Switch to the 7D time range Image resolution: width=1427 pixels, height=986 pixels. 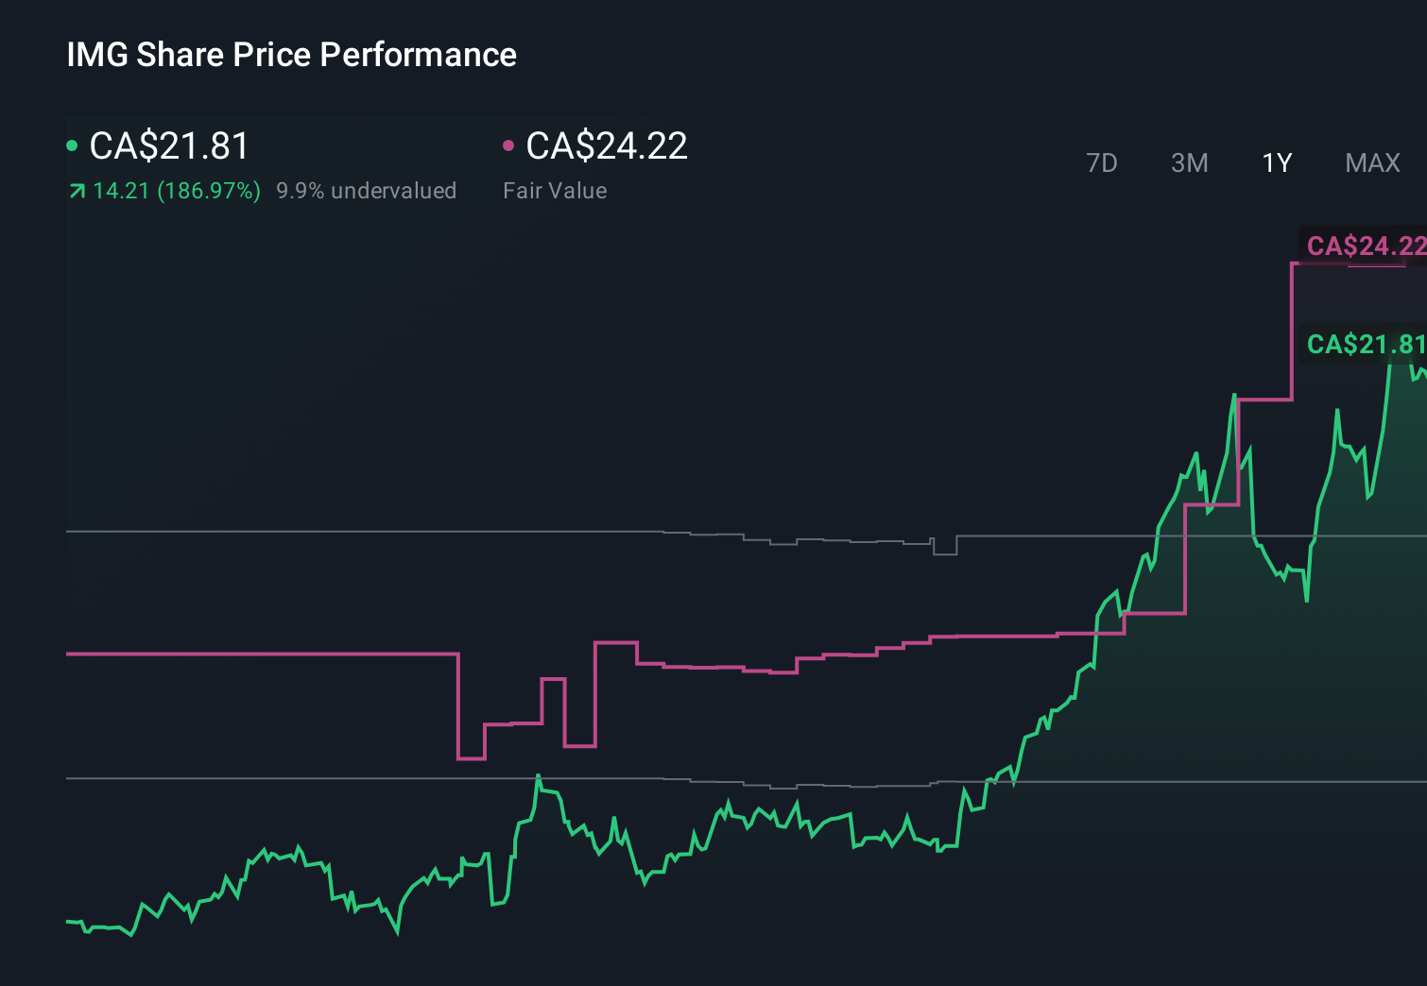point(1102,162)
